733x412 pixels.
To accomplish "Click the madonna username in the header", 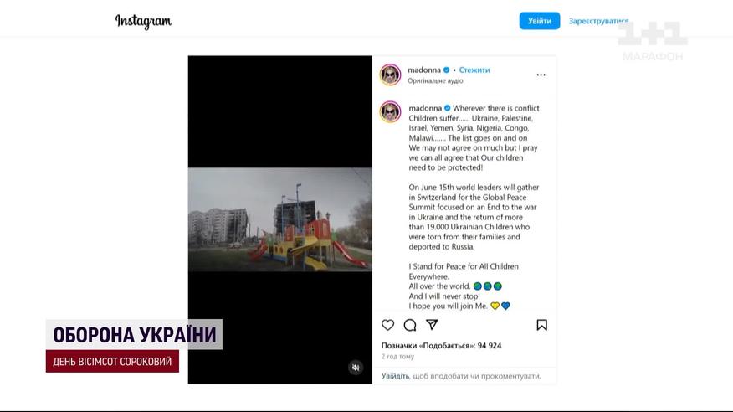I will pos(424,70).
